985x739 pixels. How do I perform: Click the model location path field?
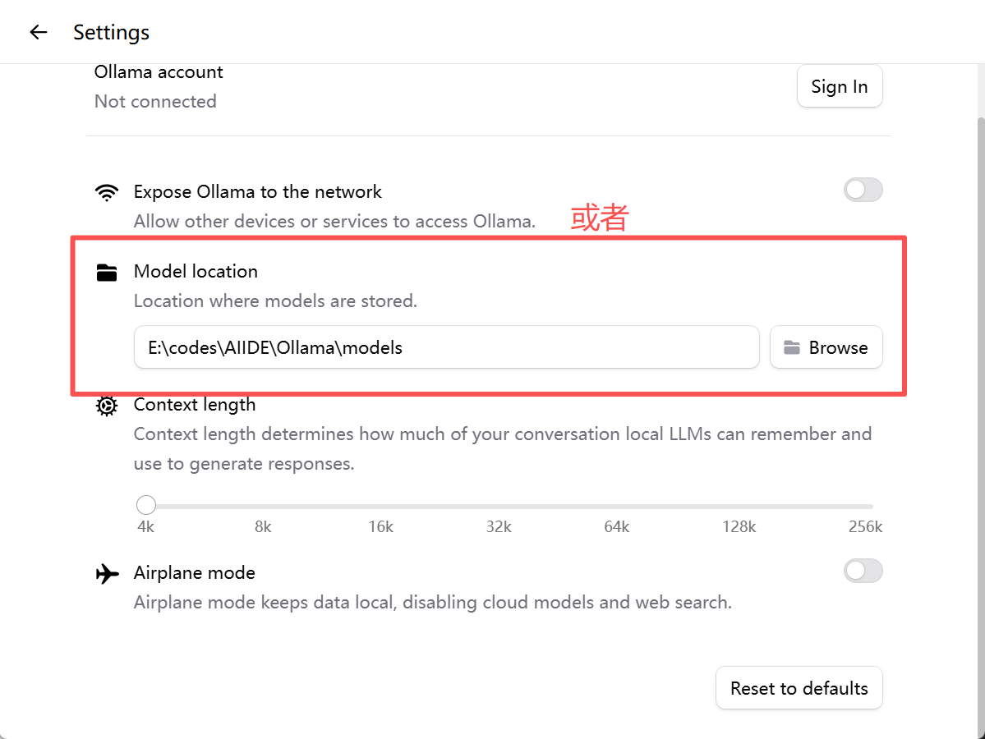click(x=446, y=347)
